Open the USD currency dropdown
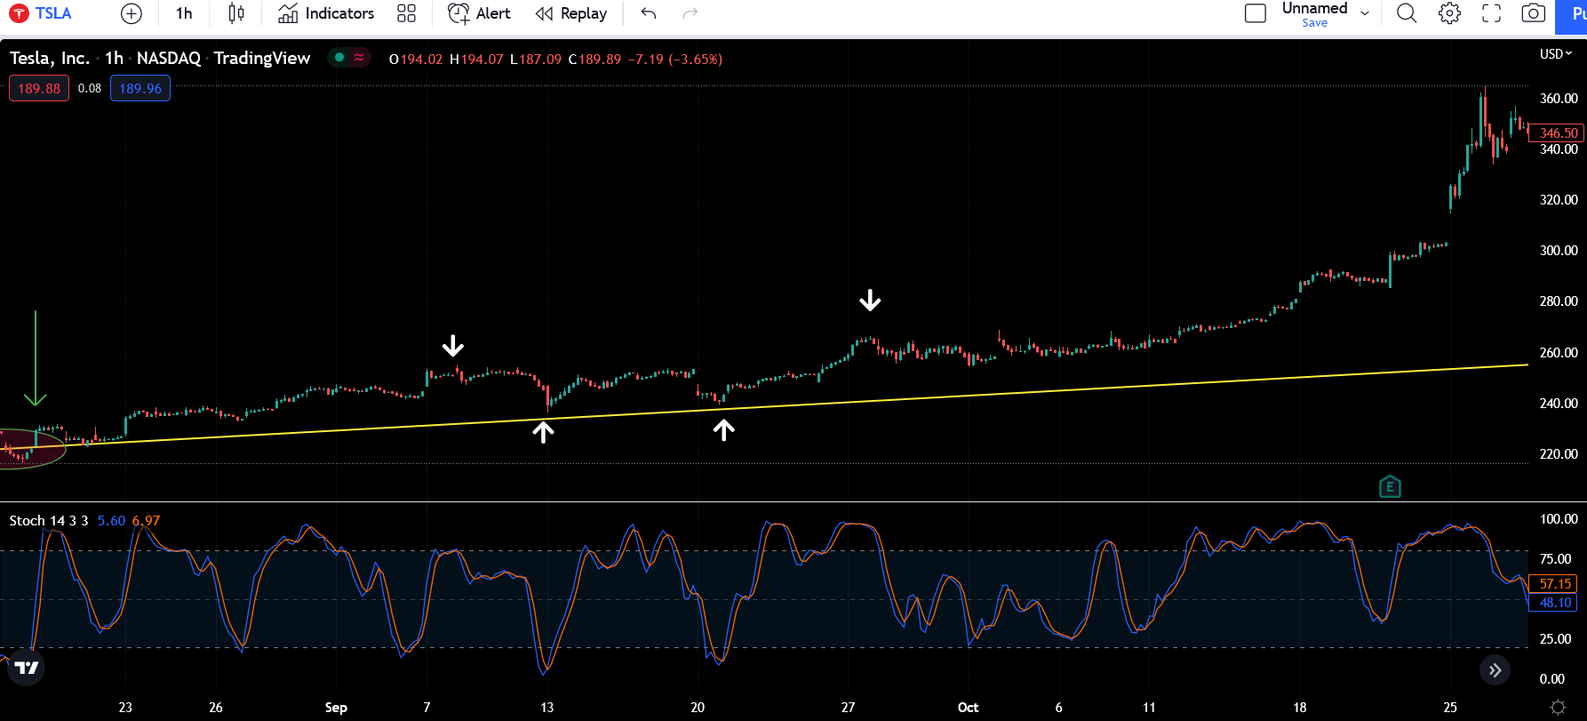Image resolution: width=1587 pixels, height=721 pixels. [x=1555, y=54]
